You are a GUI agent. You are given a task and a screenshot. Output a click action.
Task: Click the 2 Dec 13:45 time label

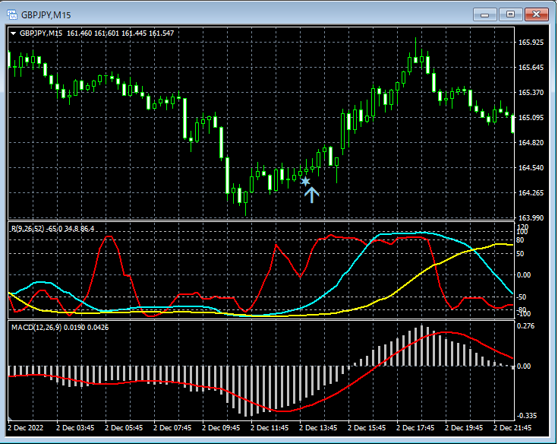(x=319, y=429)
